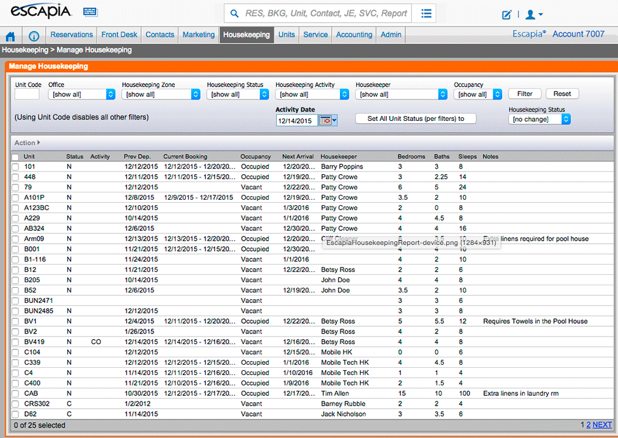The width and height of the screenshot is (618, 438).
Task: Open the Units tab
Action: (287, 35)
